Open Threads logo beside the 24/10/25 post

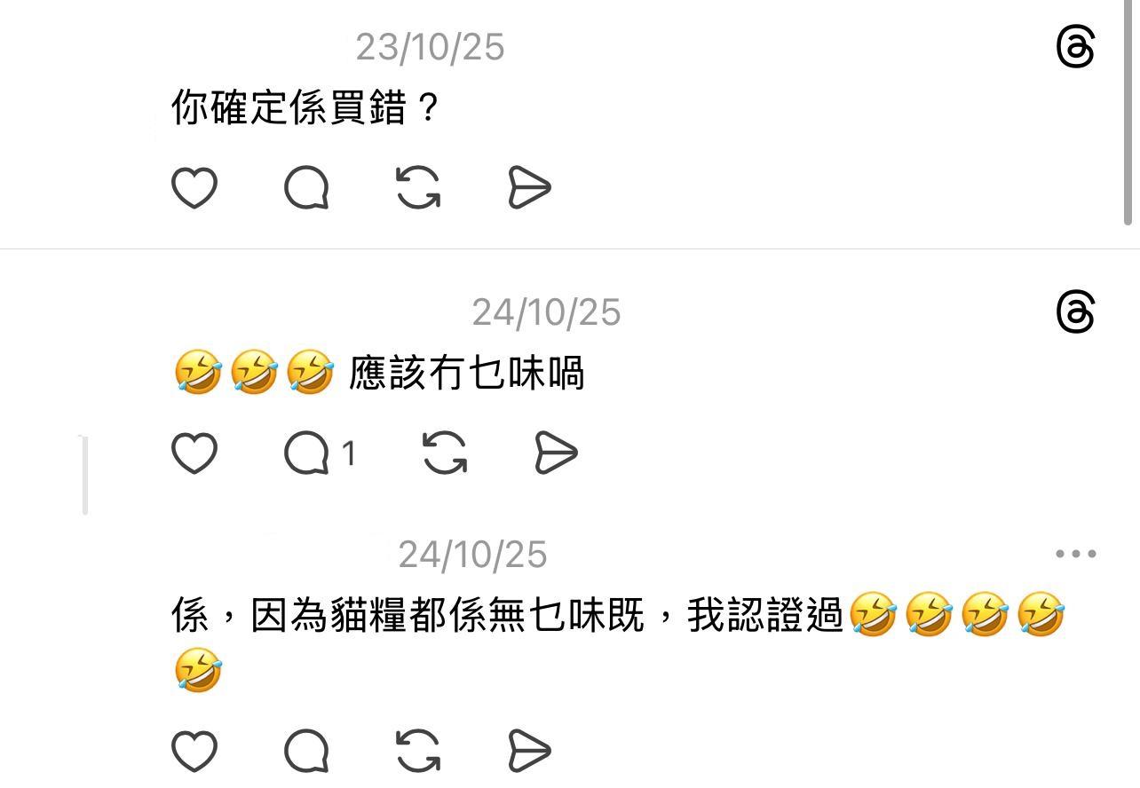click(x=1075, y=311)
